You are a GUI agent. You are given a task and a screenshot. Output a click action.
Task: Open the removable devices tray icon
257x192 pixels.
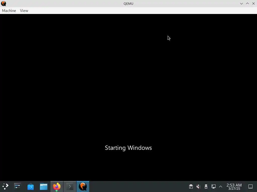206,186
